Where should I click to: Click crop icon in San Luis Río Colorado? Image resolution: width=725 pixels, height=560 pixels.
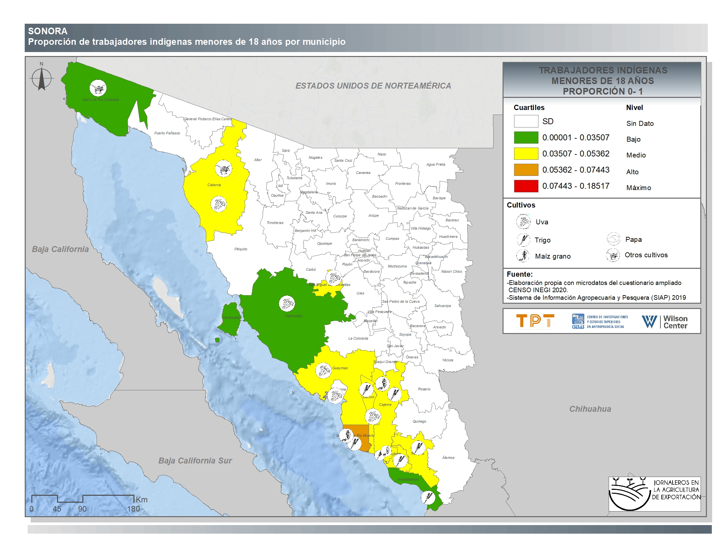point(98,88)
